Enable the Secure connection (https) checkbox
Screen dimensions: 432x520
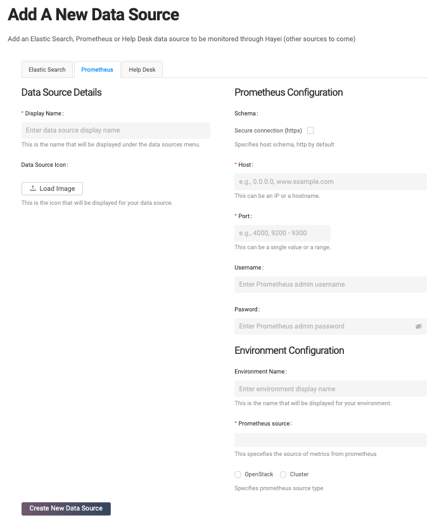click(x=310, y=131)
